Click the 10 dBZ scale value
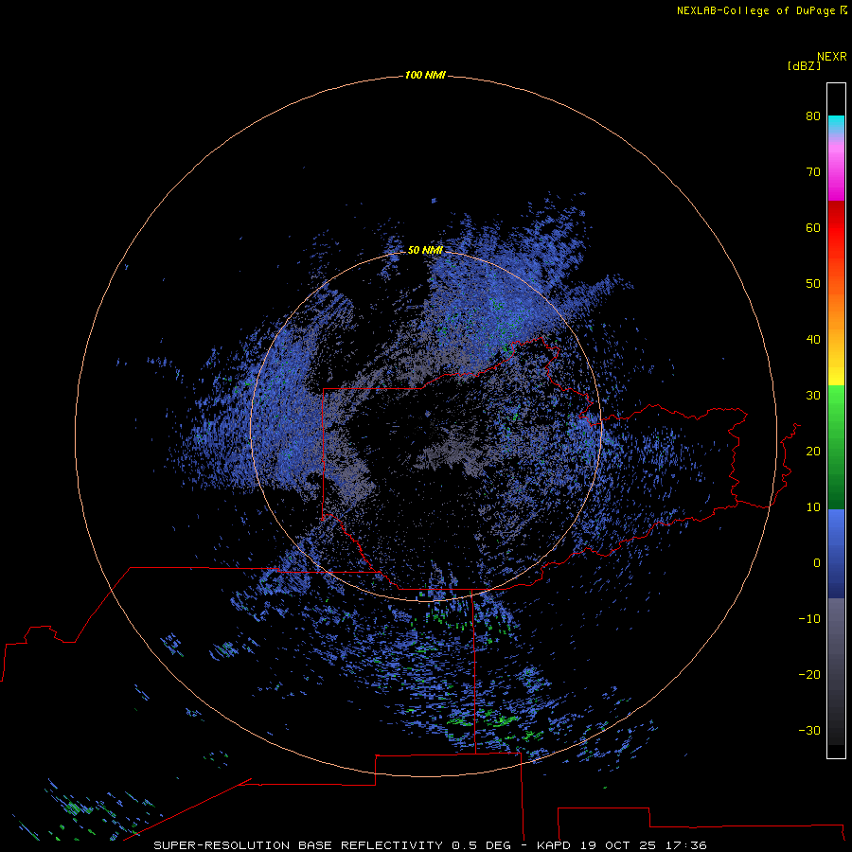852x852 pixels. [813, 507]
